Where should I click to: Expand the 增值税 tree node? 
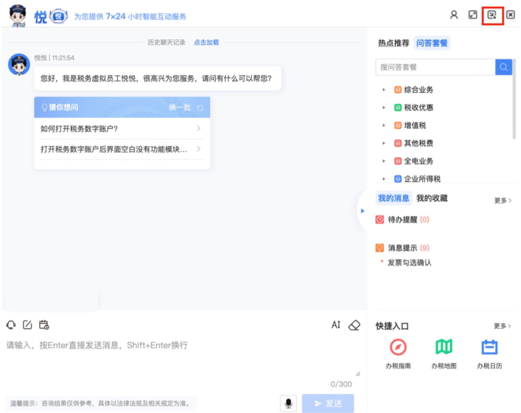(384, 125)
